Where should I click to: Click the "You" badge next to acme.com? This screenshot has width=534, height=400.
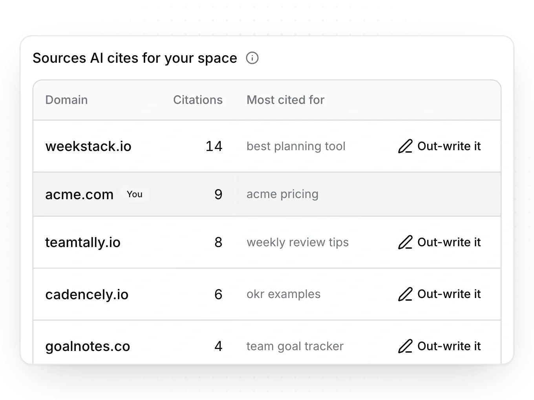click(135, 194)
